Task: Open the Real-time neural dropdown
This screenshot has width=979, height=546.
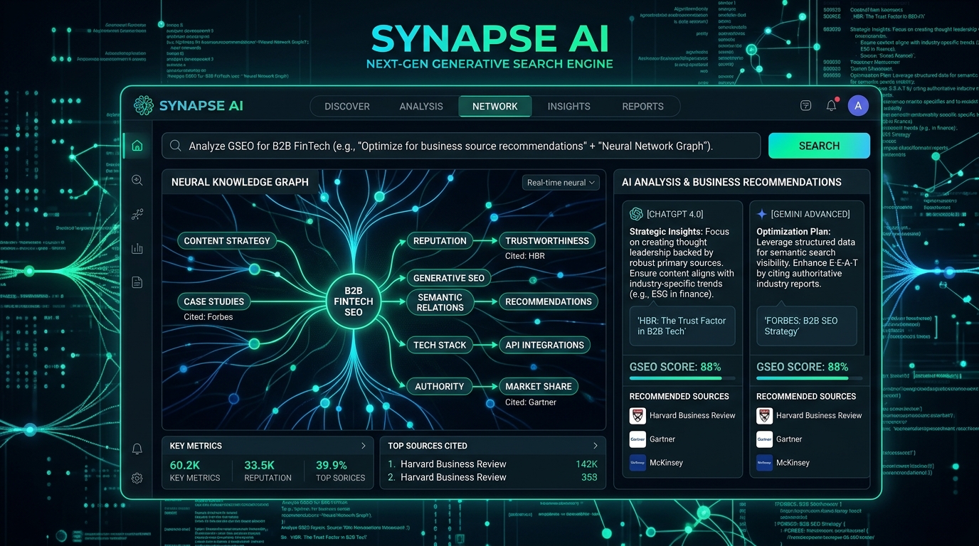Action: [x=561, y=183]
